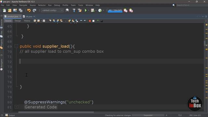Click the Shift Line Right icon
This screenshot has width=208, height=117.
(x=84, y=21)
